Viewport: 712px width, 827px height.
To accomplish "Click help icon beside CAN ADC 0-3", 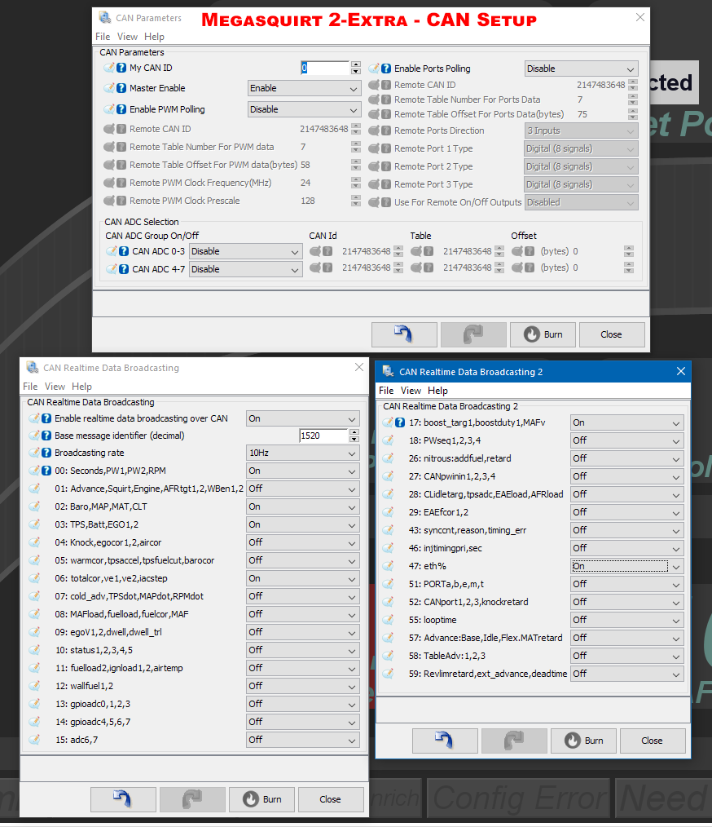I will (x=124, y=251).
